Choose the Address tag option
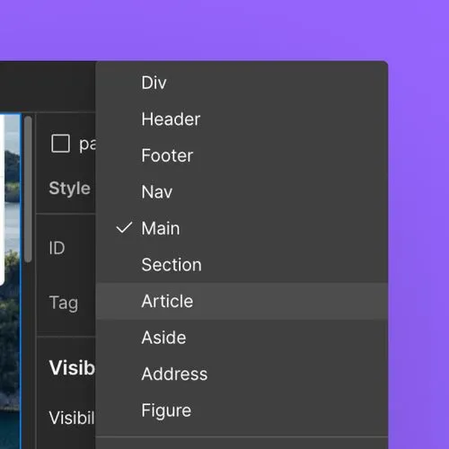The height and width of the screenshot is (449, 449). 242,374
